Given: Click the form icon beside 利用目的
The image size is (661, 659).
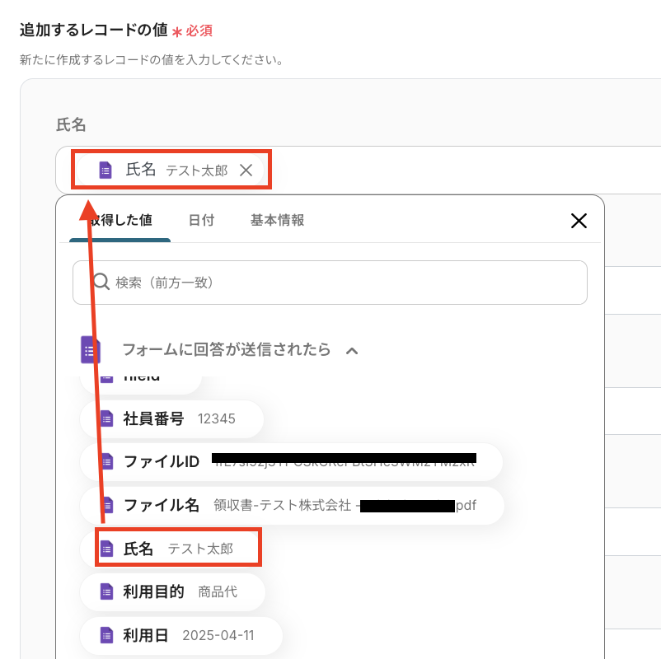Looking at the screenshot, I should (106, 591).
